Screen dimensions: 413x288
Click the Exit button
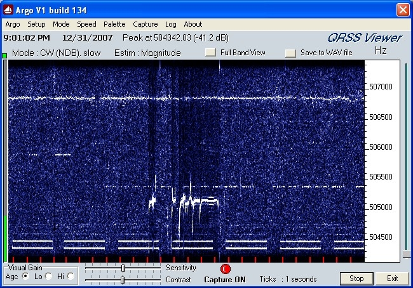pos(392,278)
